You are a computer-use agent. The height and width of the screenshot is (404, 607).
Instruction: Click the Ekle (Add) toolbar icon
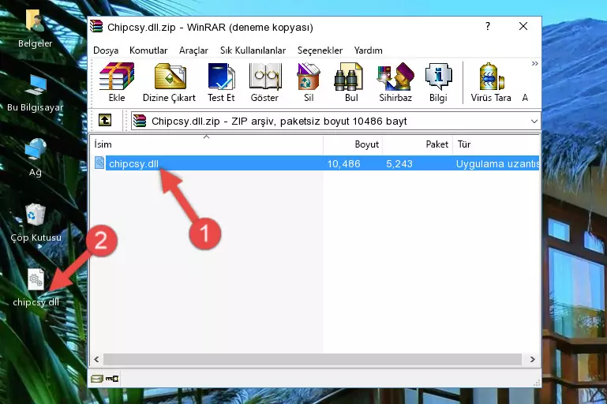pos(117,82)
